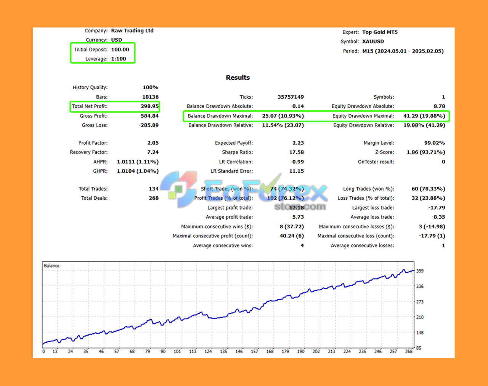This screenshot has height=386, width=488.
Task: Select Balance Drawdown Absolute value 0.14
Action: (x=298, y=106)
